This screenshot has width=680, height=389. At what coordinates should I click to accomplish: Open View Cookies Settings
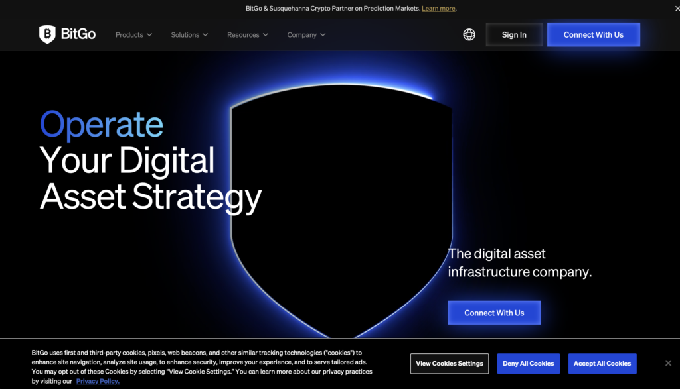[450, 363]
